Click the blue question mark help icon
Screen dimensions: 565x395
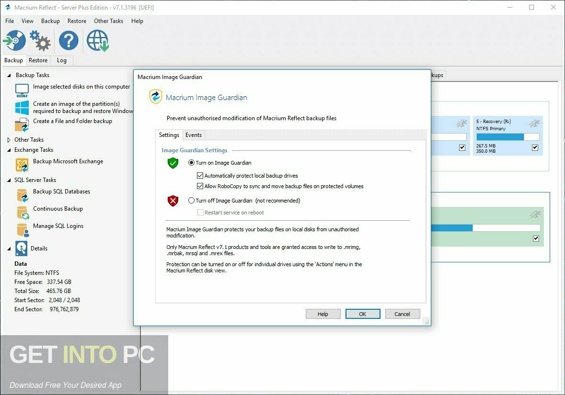coord(69,40)
